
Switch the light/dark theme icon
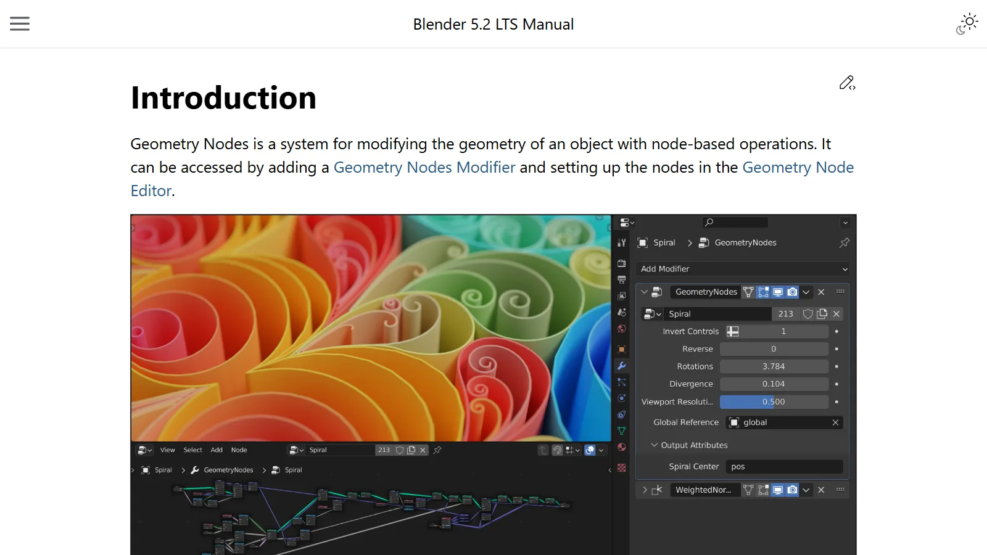coord(967,24)
